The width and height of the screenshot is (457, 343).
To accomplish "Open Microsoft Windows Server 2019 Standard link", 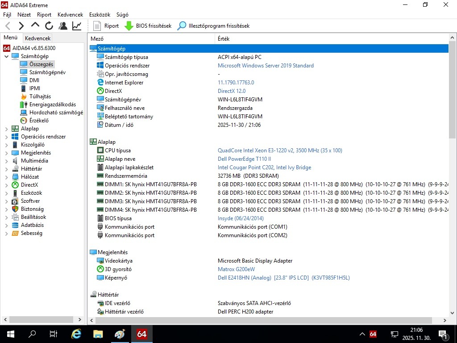I will (266, 66).
